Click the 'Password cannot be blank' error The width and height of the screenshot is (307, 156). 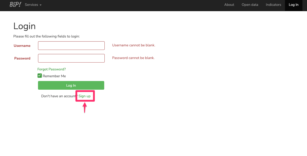click(x=133, y=58)
